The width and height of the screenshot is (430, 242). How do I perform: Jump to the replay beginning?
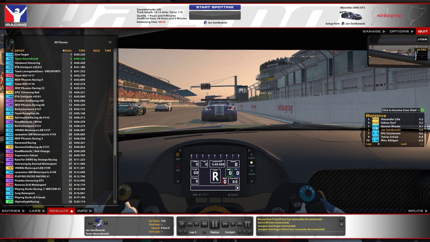(x=190, y=224)
